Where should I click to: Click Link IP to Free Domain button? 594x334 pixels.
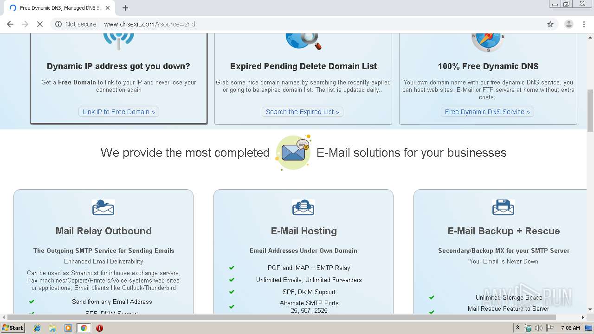[x=119, y=112]
